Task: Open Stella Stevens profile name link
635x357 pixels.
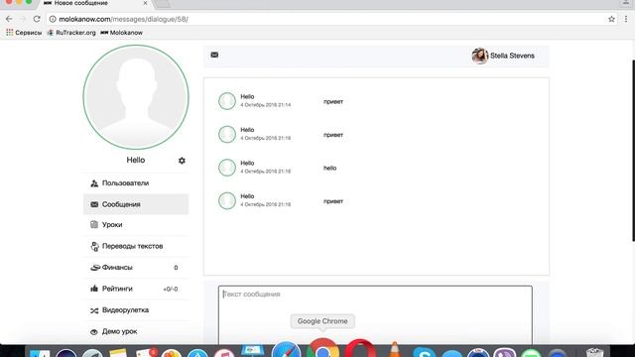Action: 512,56
